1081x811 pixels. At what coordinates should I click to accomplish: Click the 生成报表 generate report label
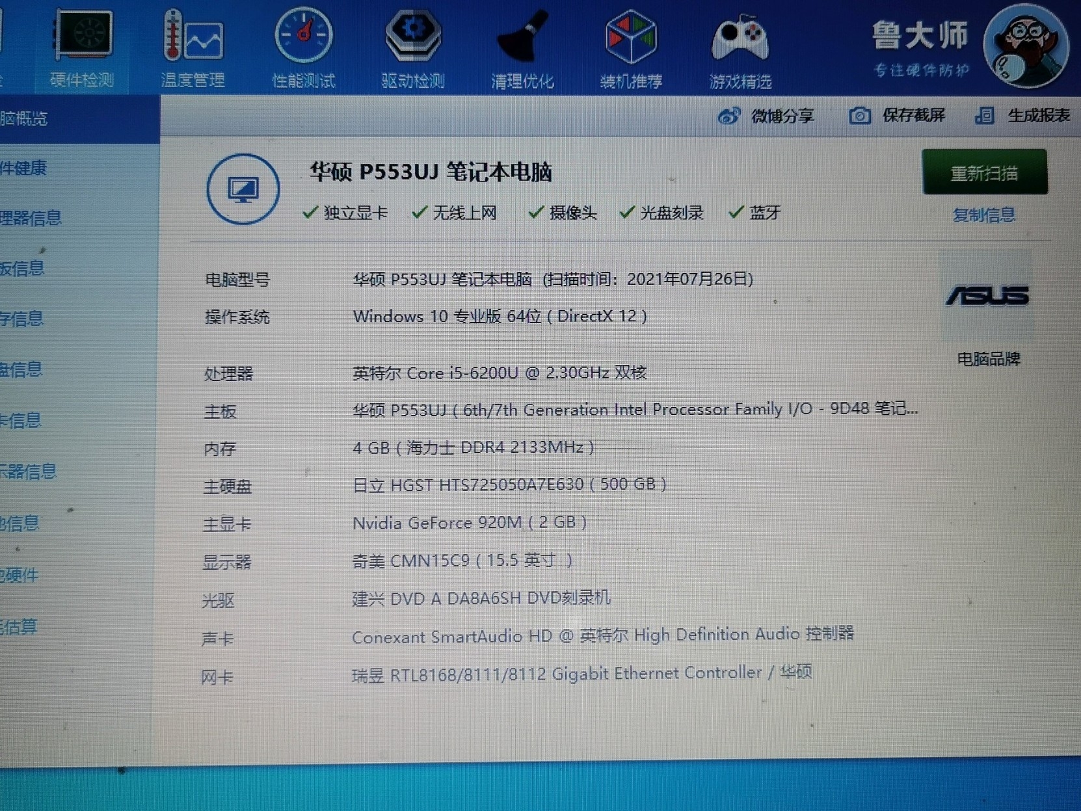pyautogui.click(x=1039, y=116)
